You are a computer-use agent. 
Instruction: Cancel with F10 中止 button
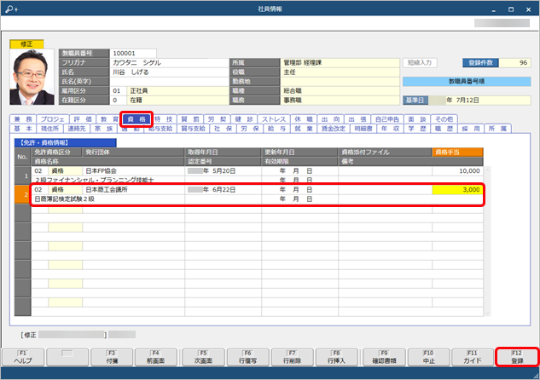tap(427, 357)
